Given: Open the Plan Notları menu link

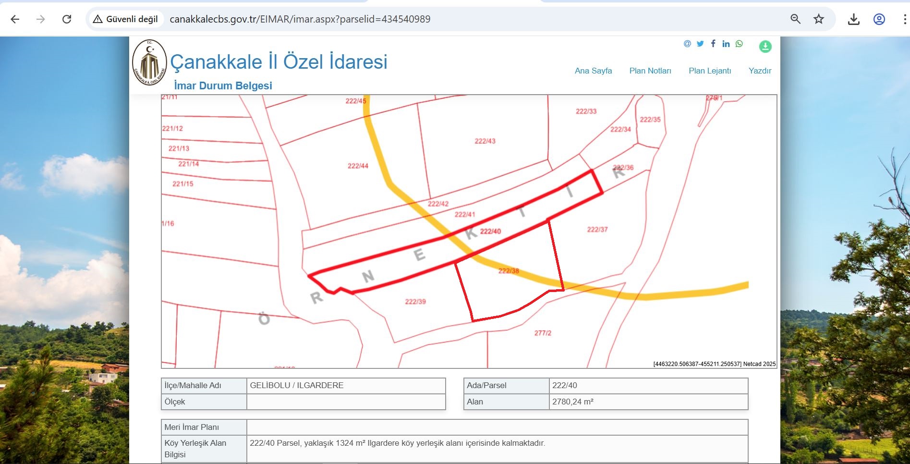Looking at the screenshot, I should click(x=650, y=71).
